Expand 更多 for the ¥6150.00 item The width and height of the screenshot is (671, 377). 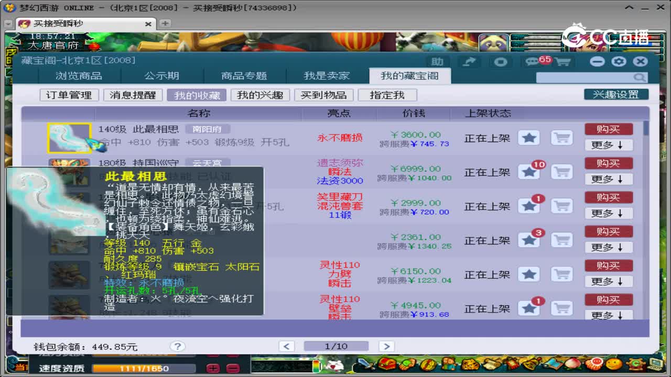(609, 281)
